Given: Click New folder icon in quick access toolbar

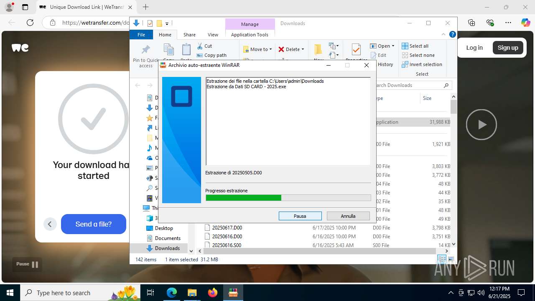Looking at the screenshot, I should (159, 23).
